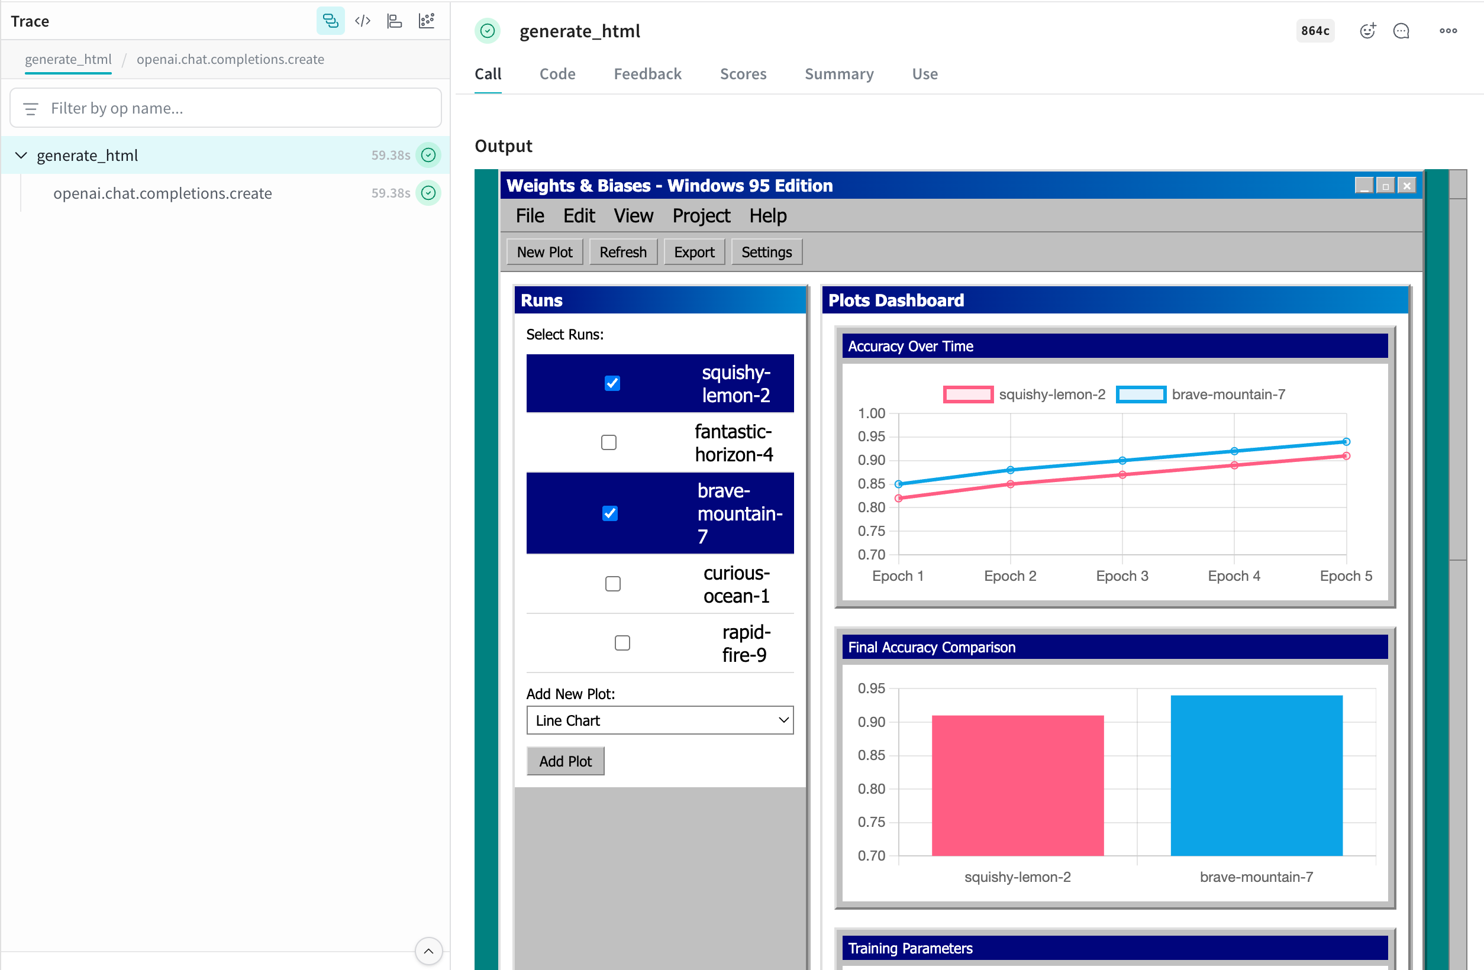
Task: Open the Help menu
Action: (x=767, y=216)
